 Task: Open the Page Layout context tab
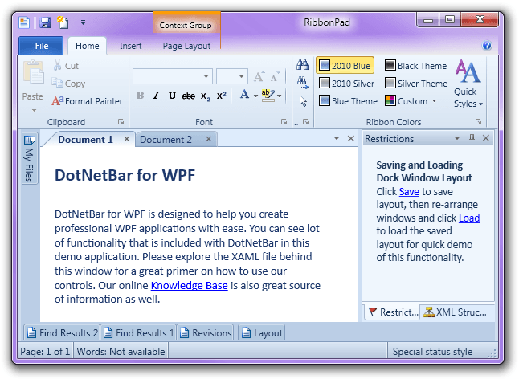186,46
